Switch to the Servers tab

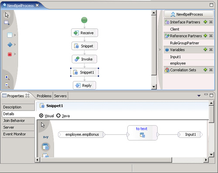[60, 96]
